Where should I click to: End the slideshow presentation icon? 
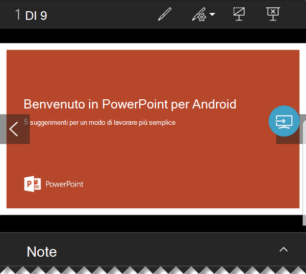coord(273,14)
